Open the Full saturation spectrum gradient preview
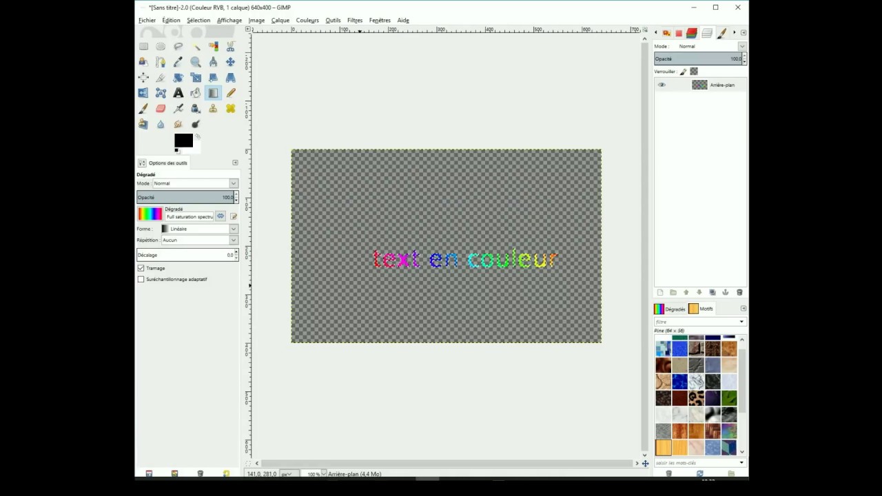882x496 pixels. [x=150, y=214]
